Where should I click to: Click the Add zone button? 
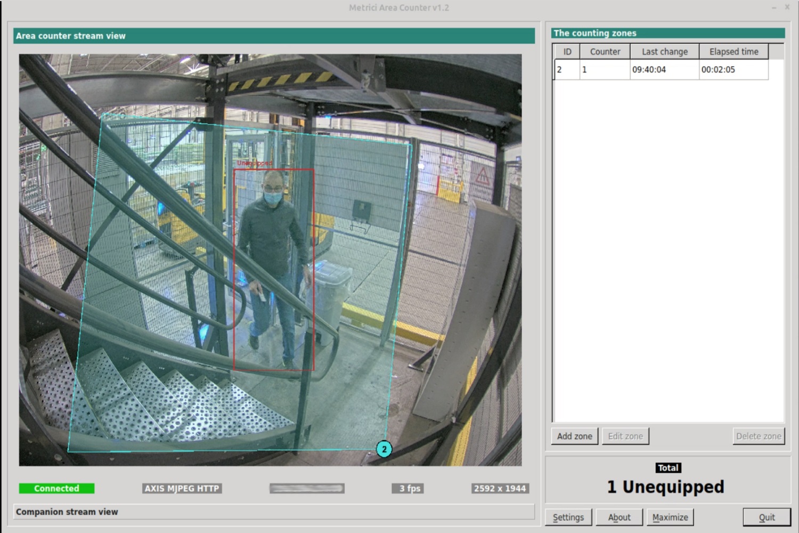(574, 436)
